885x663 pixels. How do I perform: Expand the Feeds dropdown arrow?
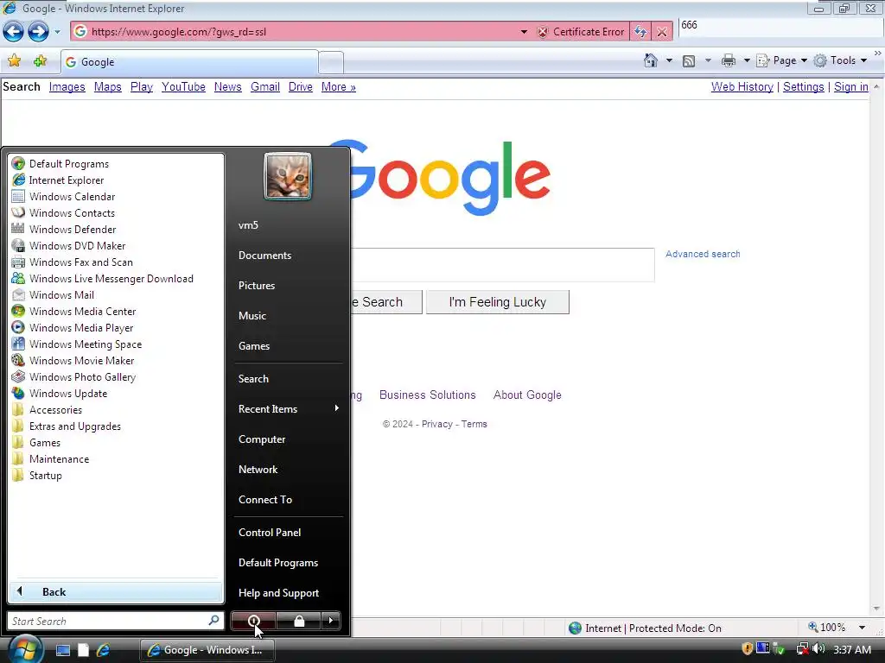click(x=708, y=60)
